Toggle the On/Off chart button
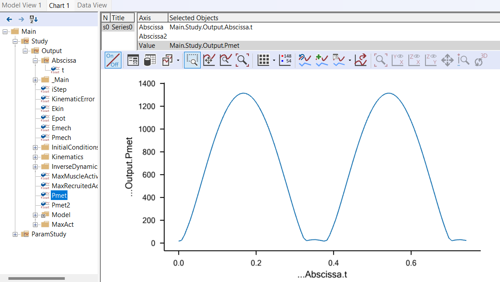500x282 pixels. point(113,60)
